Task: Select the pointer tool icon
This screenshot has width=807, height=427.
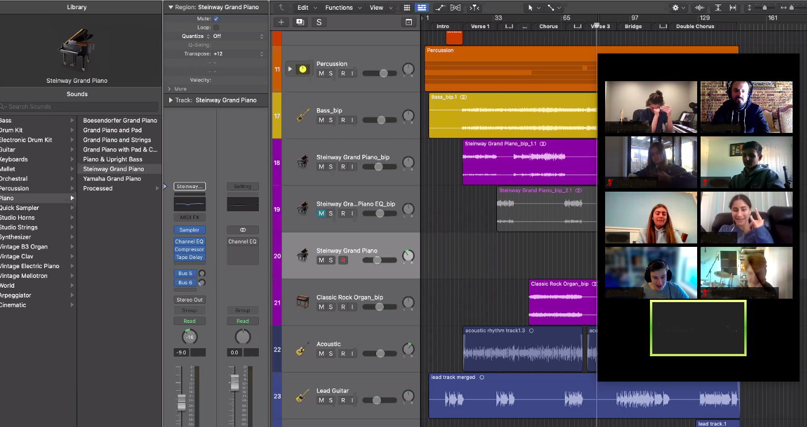Action: 530,7
